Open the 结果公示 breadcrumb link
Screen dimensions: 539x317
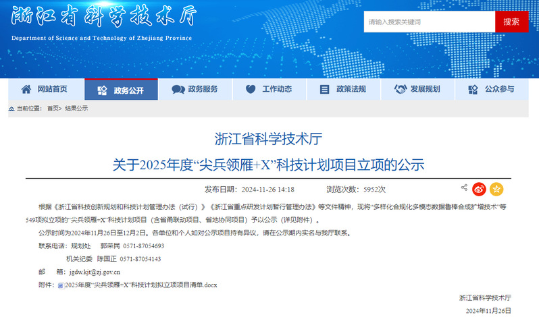[76, 109]
